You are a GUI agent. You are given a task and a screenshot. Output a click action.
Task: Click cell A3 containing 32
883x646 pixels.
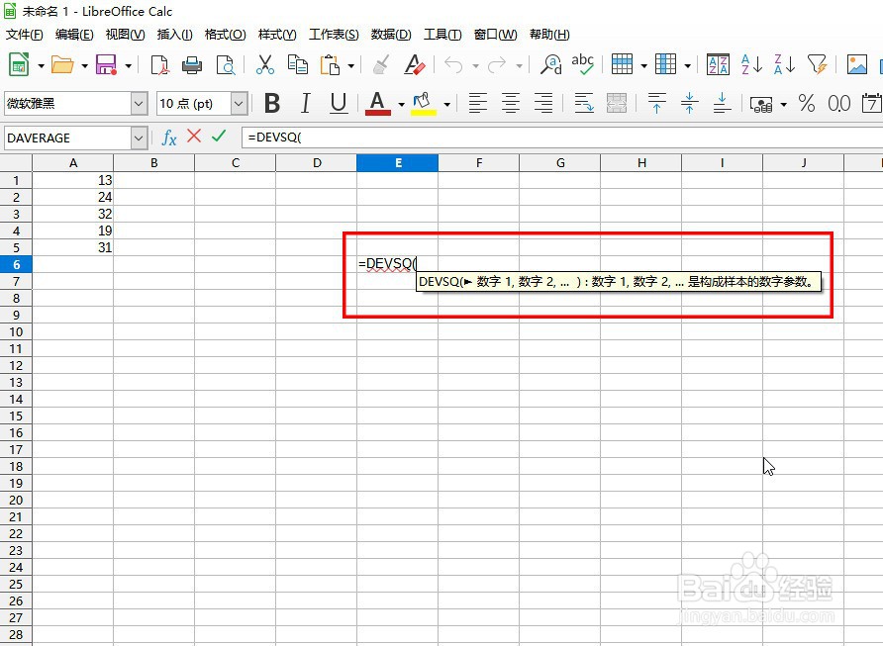point(73,214)
